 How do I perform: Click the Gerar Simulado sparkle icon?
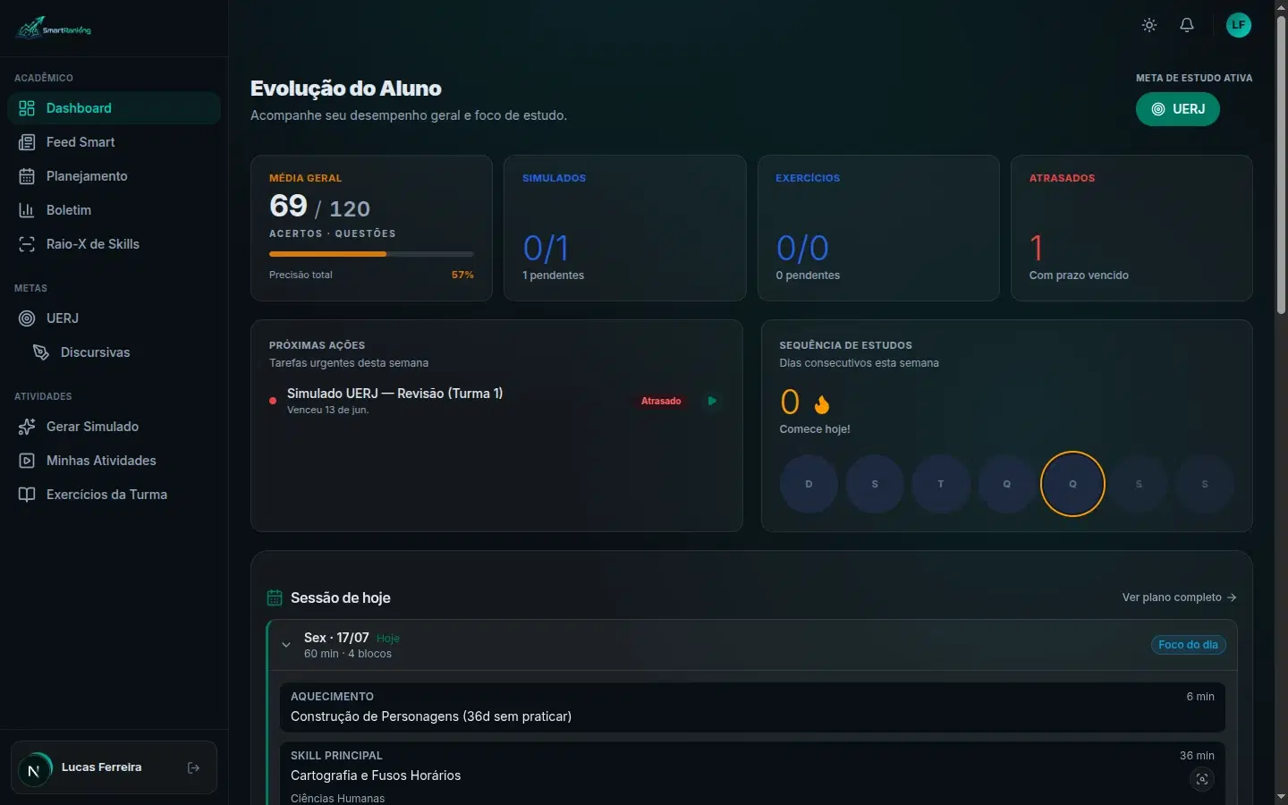[x=27, y=427]
